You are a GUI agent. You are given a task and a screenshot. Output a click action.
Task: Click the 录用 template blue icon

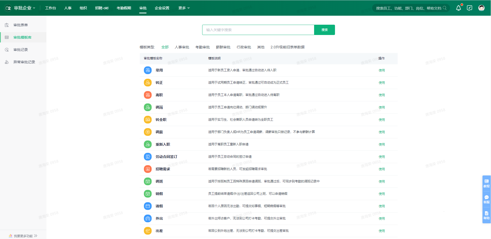pos(148,70)
